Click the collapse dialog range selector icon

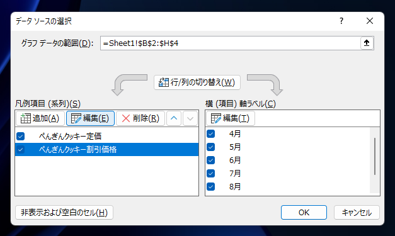367,43
